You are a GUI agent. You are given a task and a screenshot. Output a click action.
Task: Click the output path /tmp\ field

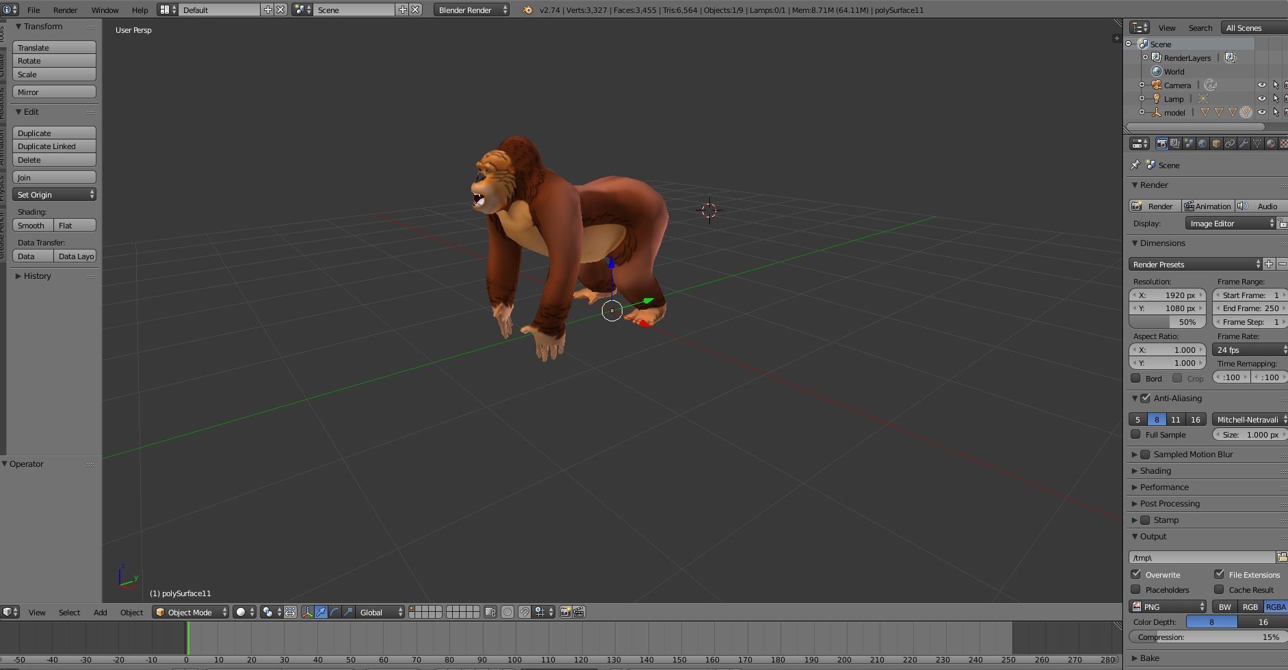pos(1202,557)
